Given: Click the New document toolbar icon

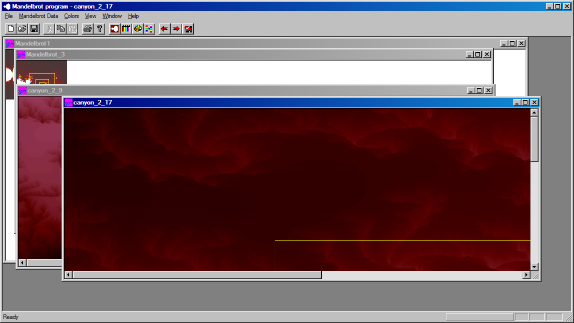Looking at the screenshot, I should click(11, 29).
